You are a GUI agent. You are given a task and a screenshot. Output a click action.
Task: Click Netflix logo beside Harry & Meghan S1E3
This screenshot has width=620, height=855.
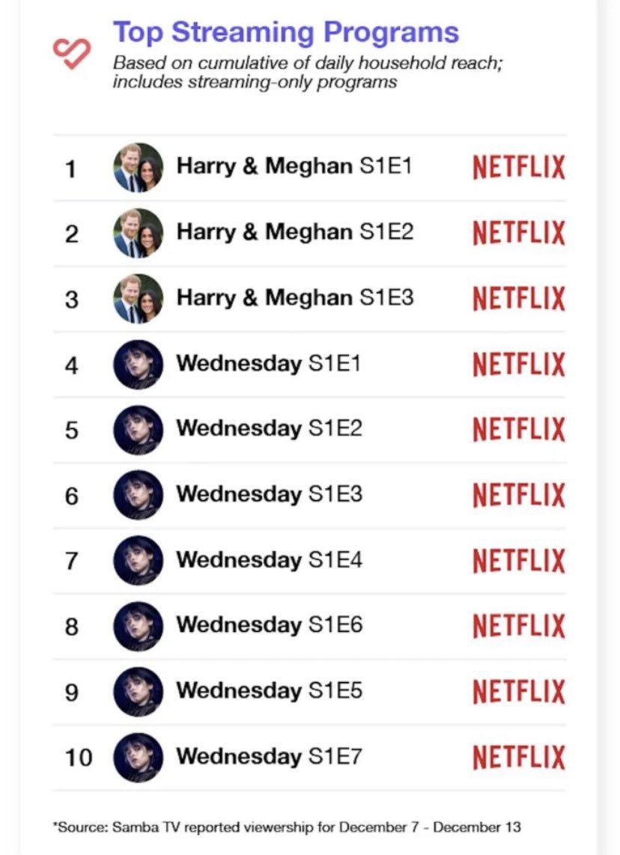(518, 299)
